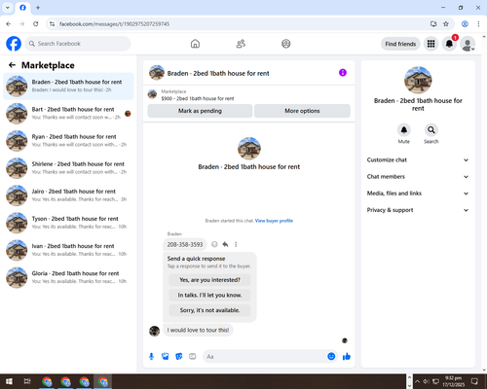
Task: Send quick response Sorry, it's not available.
Action: tap(209, 310)
